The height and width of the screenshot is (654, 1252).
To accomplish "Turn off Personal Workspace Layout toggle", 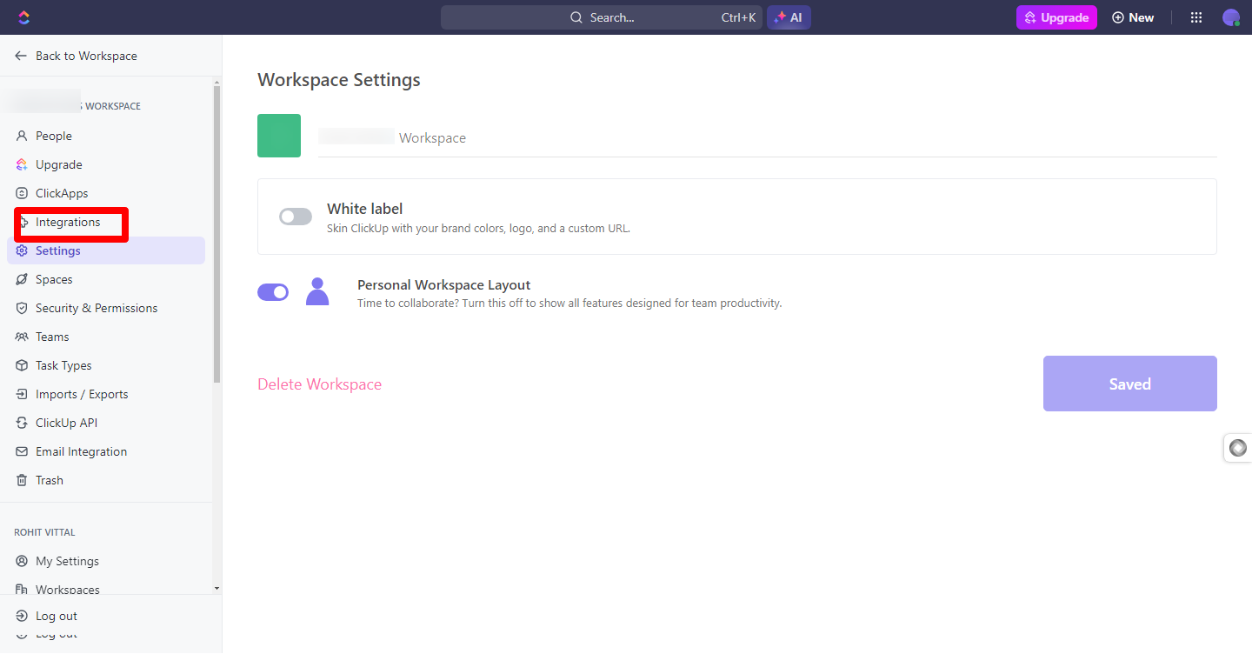I will (x=273, y=292).
